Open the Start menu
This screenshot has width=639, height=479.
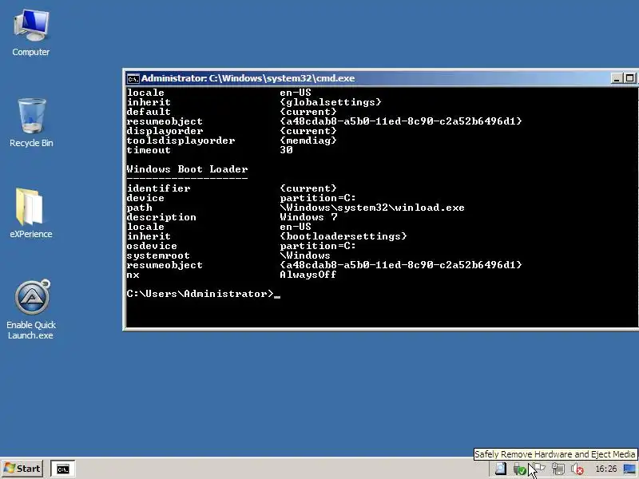click(x=22, y=469)
